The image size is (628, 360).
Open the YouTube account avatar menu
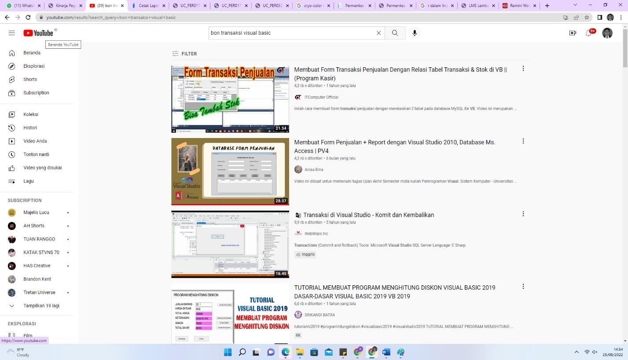click(x=607, y=33)
